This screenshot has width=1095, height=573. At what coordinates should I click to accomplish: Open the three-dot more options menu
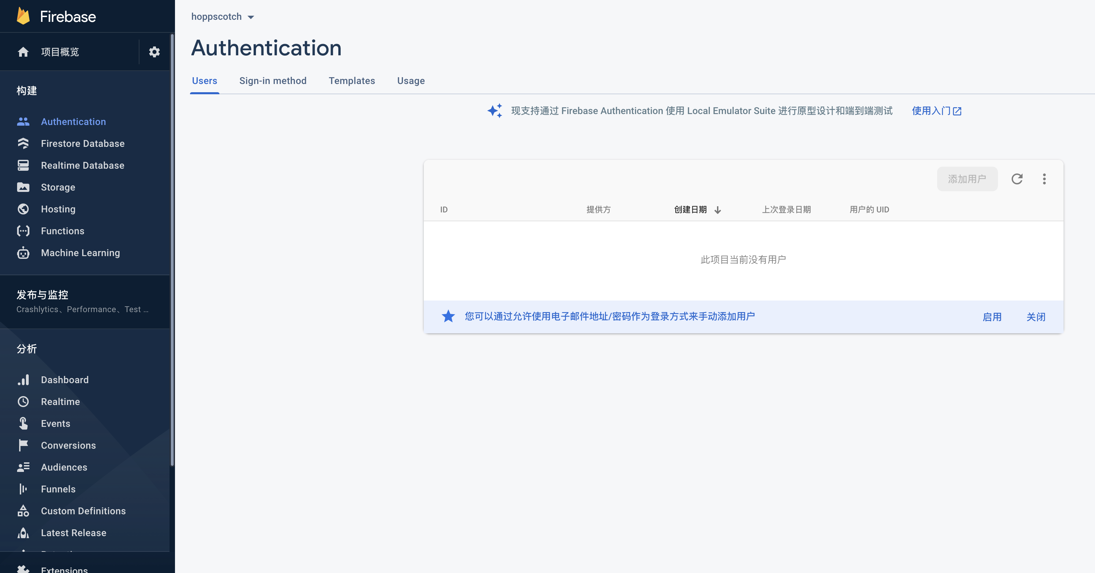click(1044, 179)
